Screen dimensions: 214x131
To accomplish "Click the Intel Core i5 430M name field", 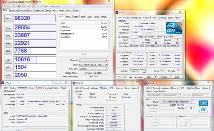I will [x=148, y=23].
